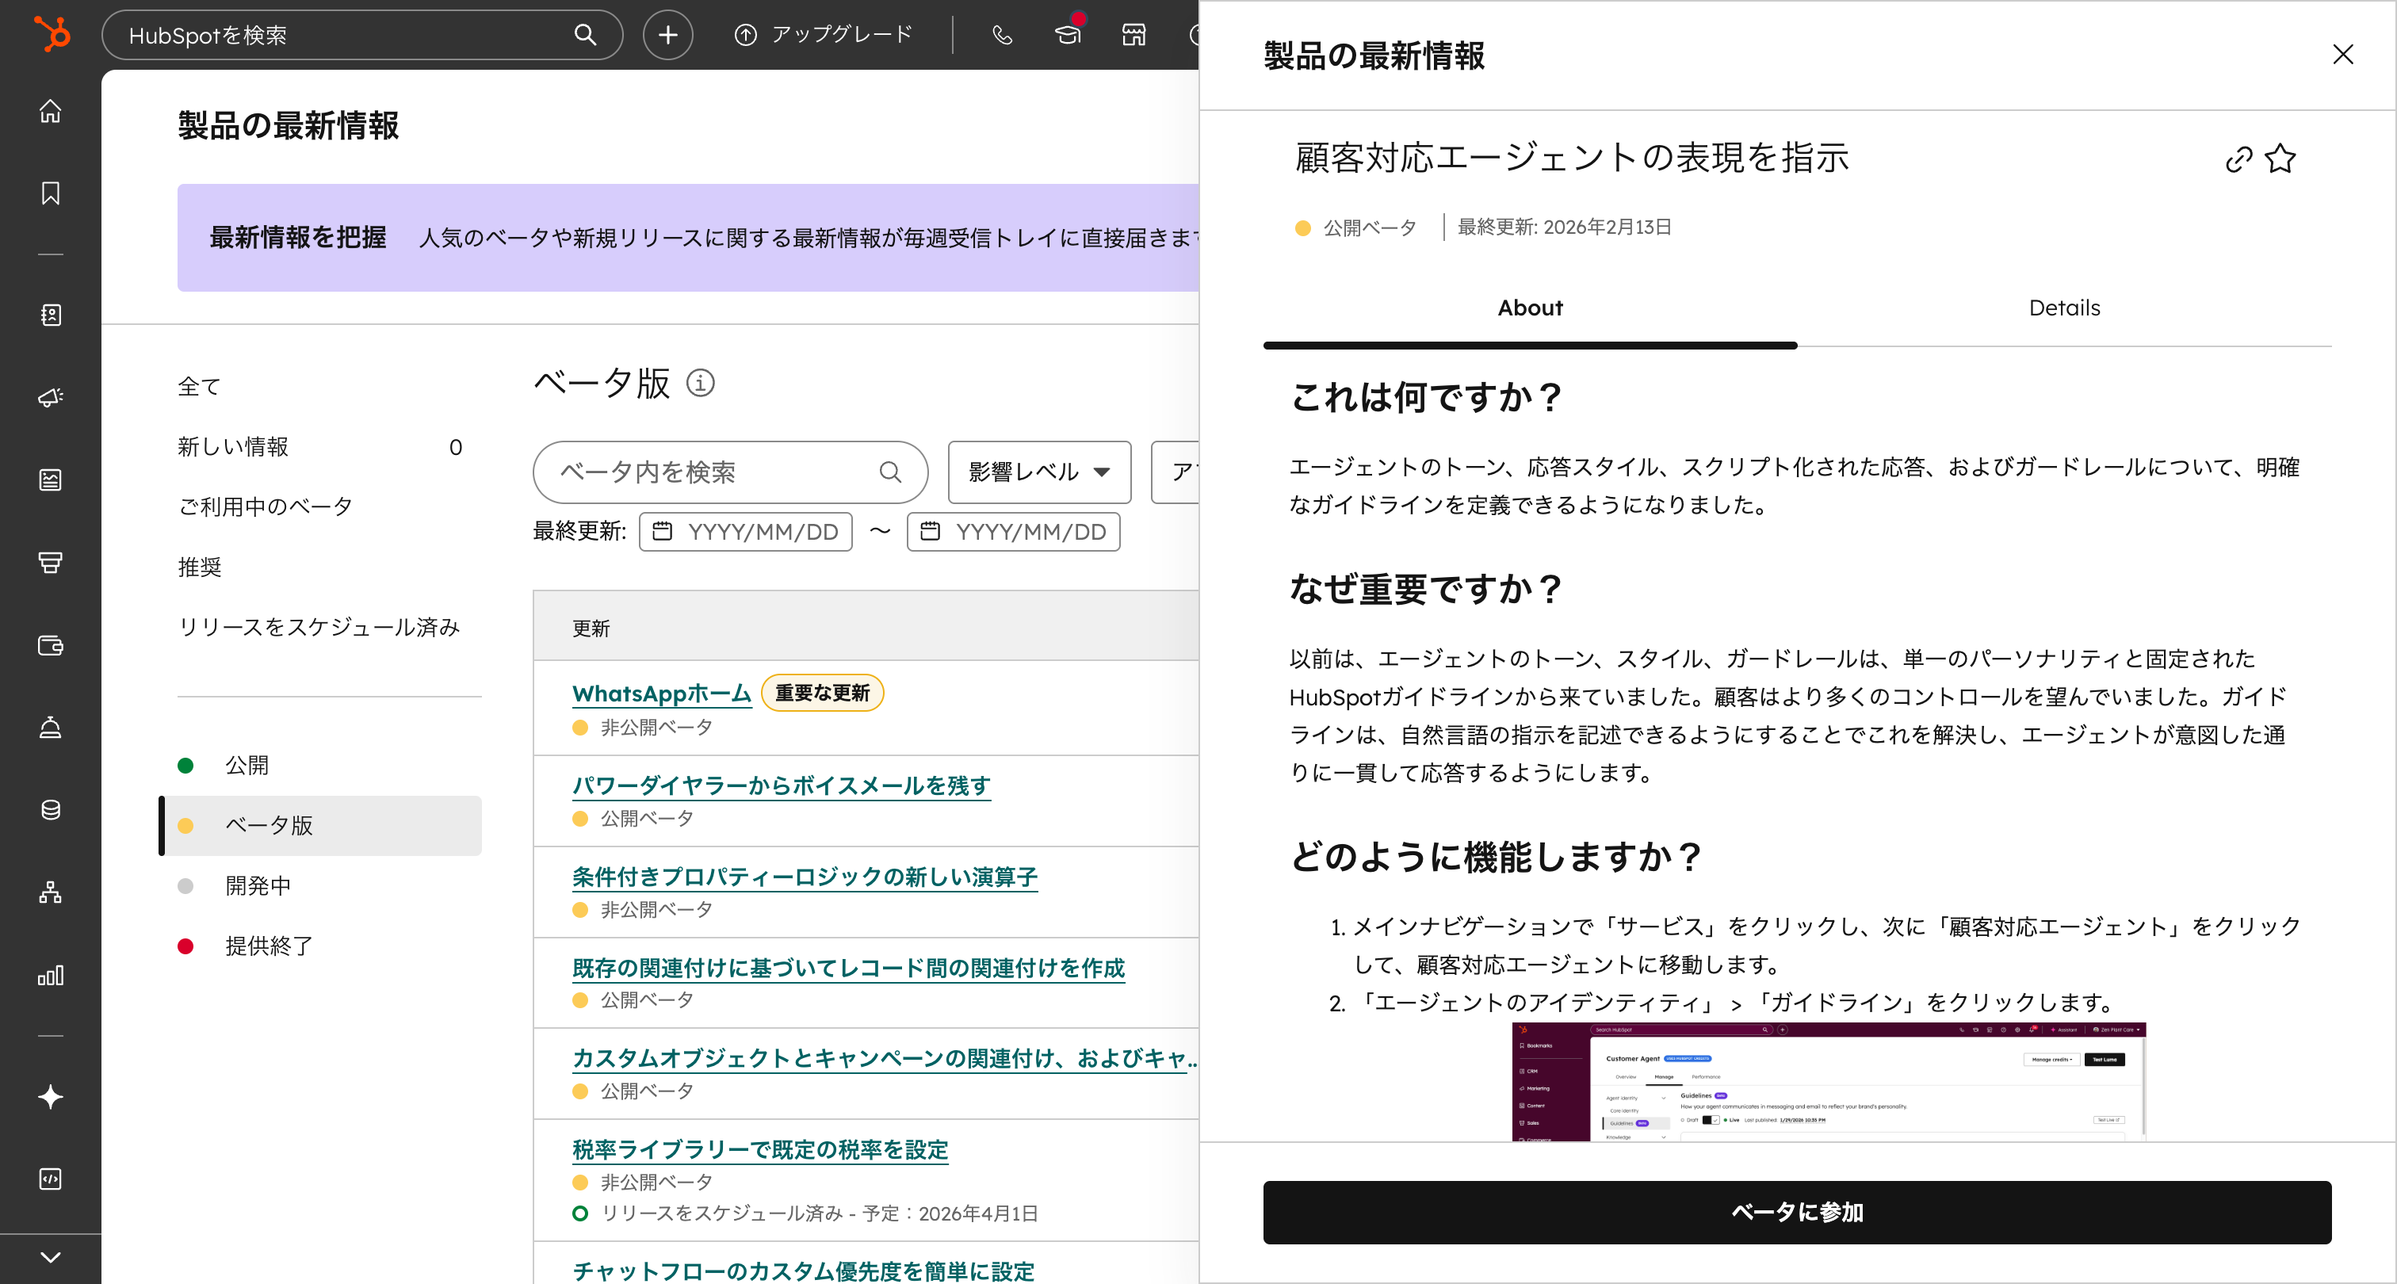Click the search magnifier in HubSpot search
Image resolution: width=2397 pixels, height=1284 pixels.
pyautogui.click(x=584, y=34)
